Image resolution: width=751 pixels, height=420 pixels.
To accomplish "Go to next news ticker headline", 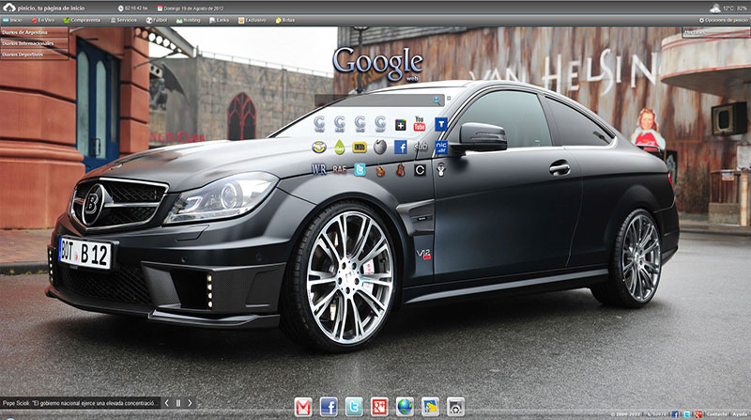I will point(191,403).
